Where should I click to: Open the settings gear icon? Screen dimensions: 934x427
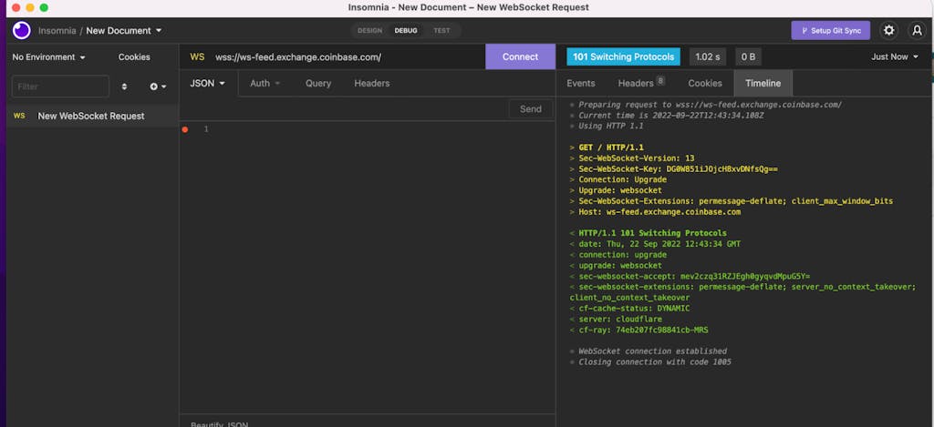(888, 30)
